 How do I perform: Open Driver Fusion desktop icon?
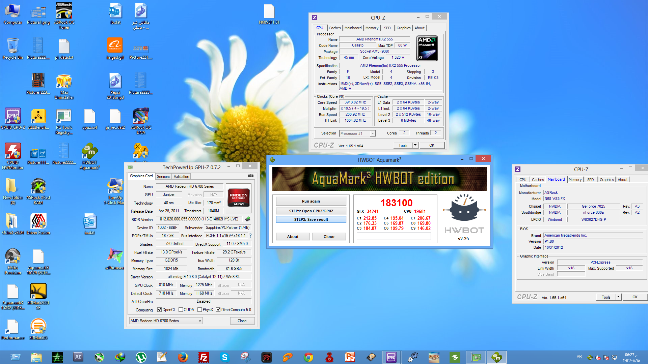[x=38, y=224]
